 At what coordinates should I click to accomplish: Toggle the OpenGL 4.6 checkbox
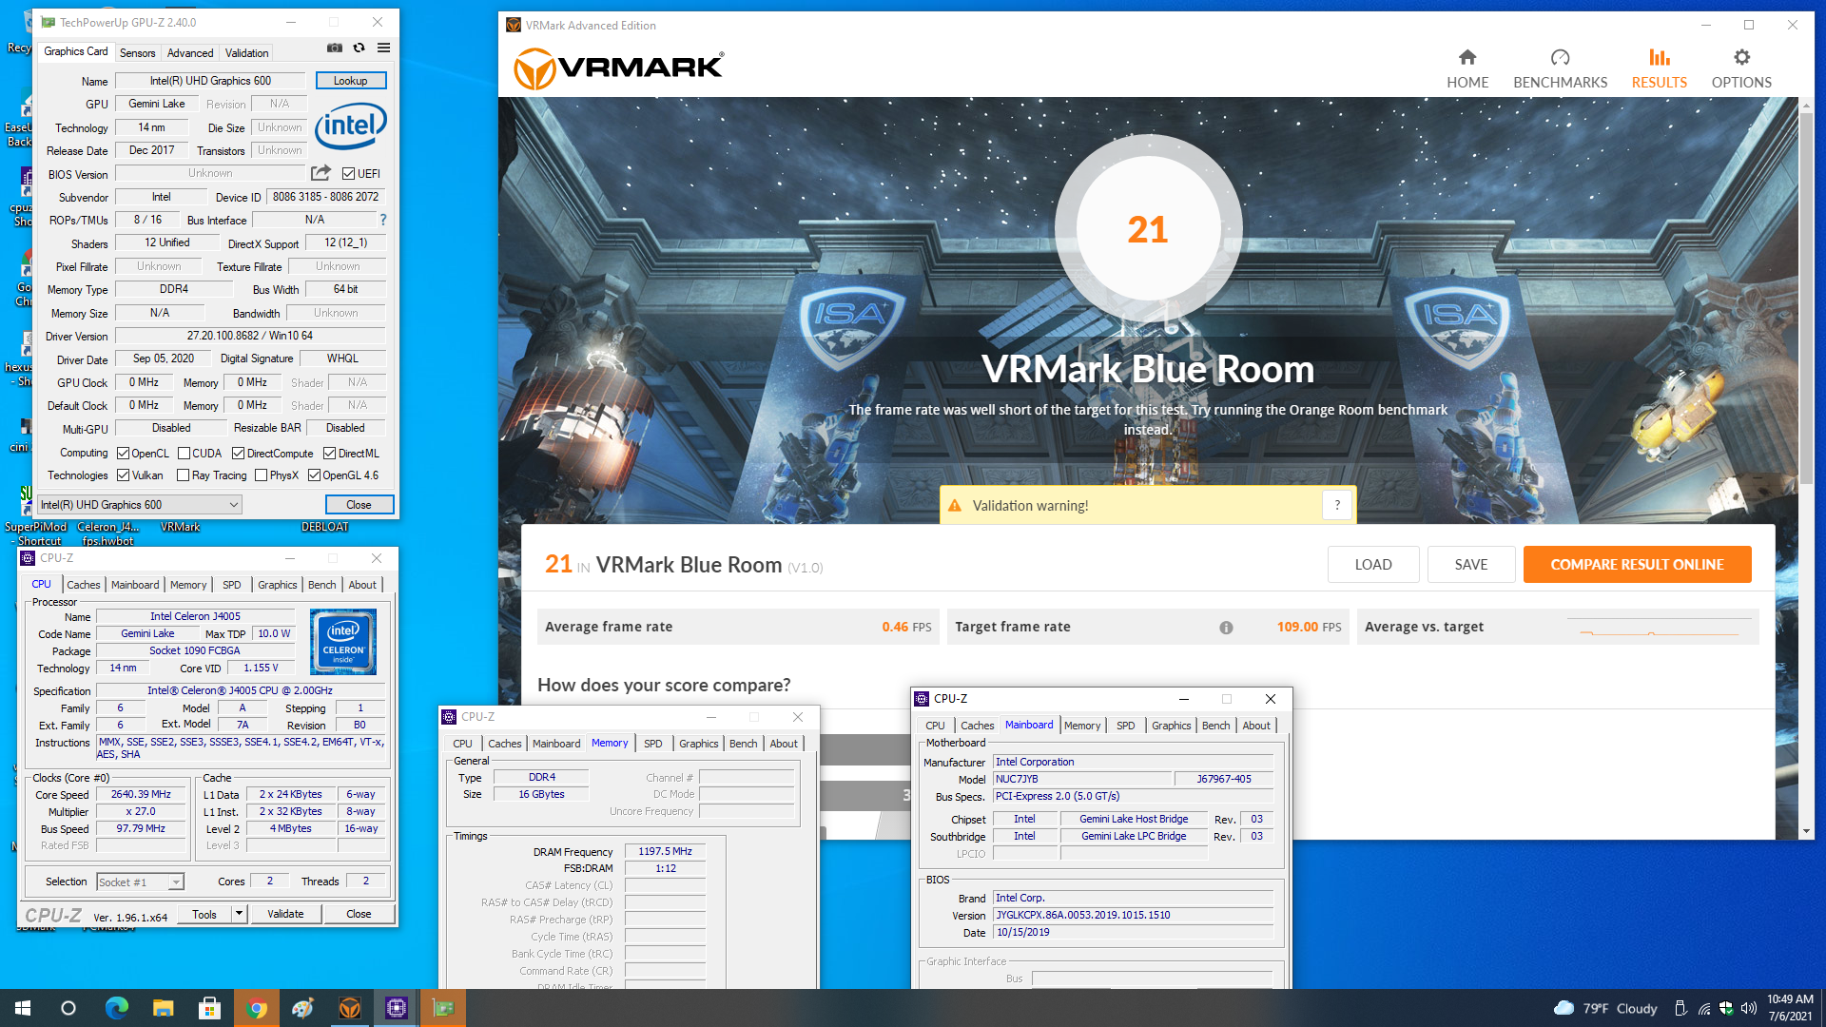[314, 475]
